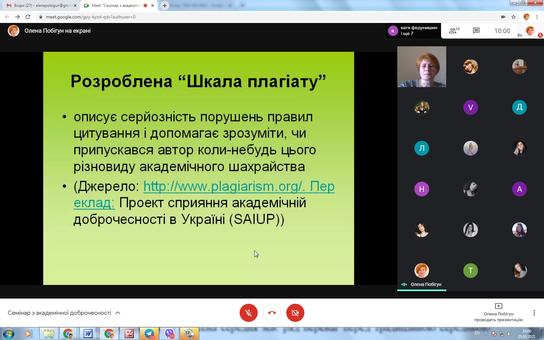Open the three-dot more options menu
This screenshot has width=544, height=340.
534,313
